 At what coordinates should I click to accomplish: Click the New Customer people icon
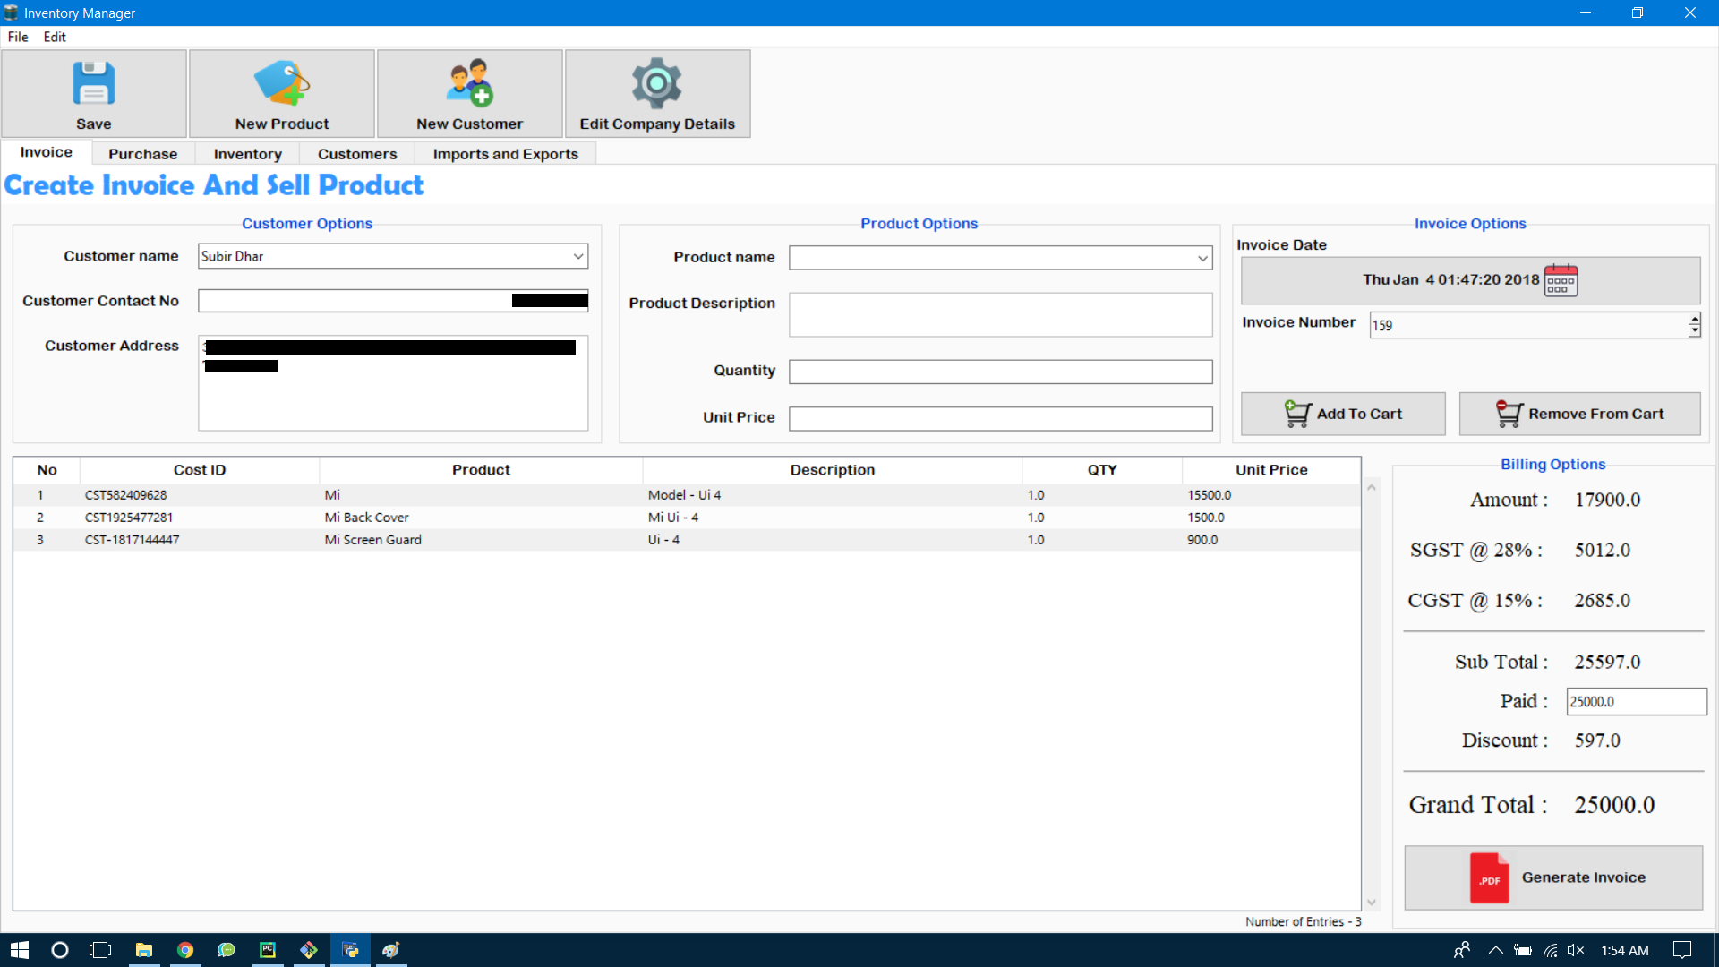pos(469,83)
